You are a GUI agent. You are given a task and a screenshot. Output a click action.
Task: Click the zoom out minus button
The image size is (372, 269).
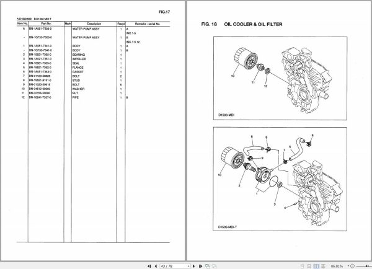[x=352, y=266]
